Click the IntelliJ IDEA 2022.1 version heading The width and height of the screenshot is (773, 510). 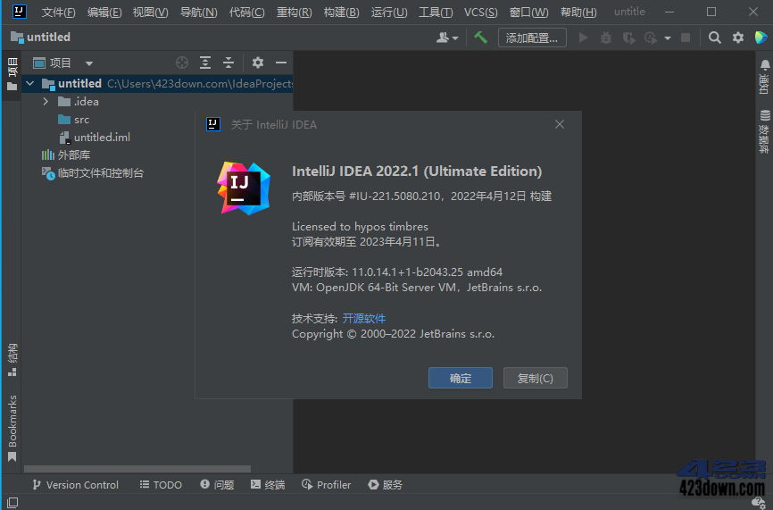click(417, 171)
